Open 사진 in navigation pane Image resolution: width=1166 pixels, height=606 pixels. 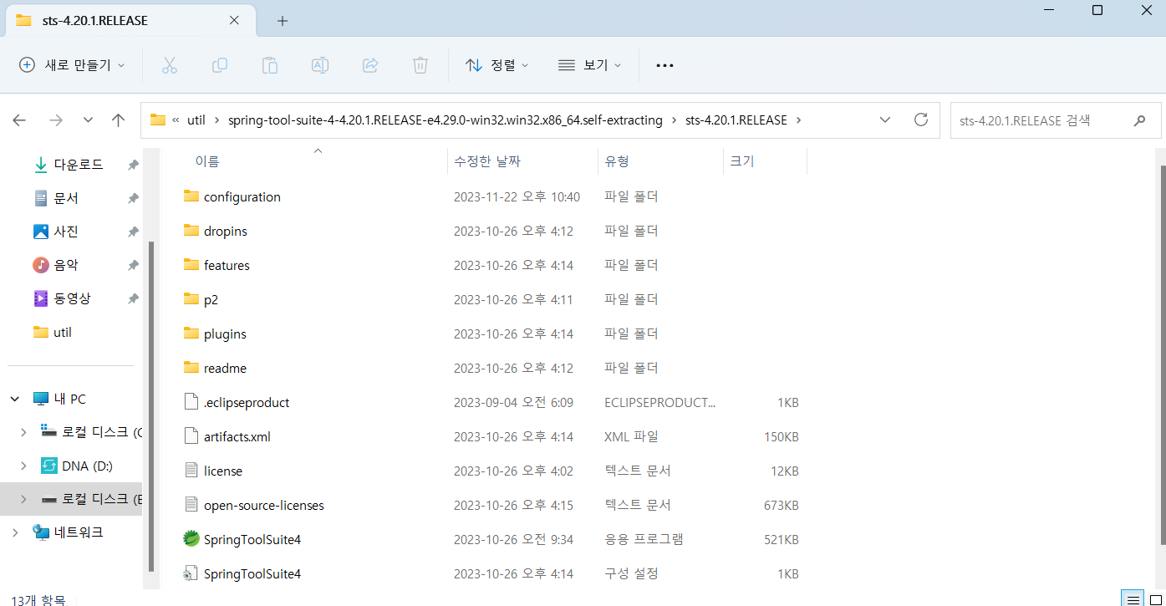click(x=66, y=232)
